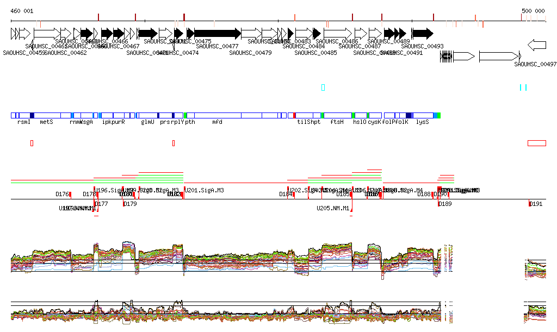Select the blue glmU annotation box
The image size is (557, 332).
coord(148,115)
